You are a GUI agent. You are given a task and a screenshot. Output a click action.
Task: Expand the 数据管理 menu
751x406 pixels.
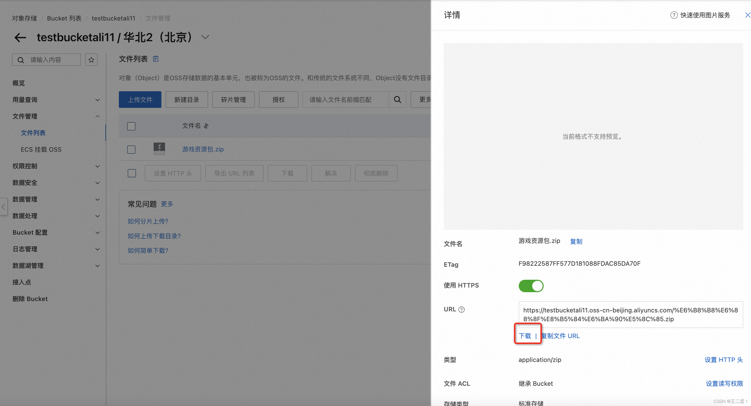click(97, 200)
